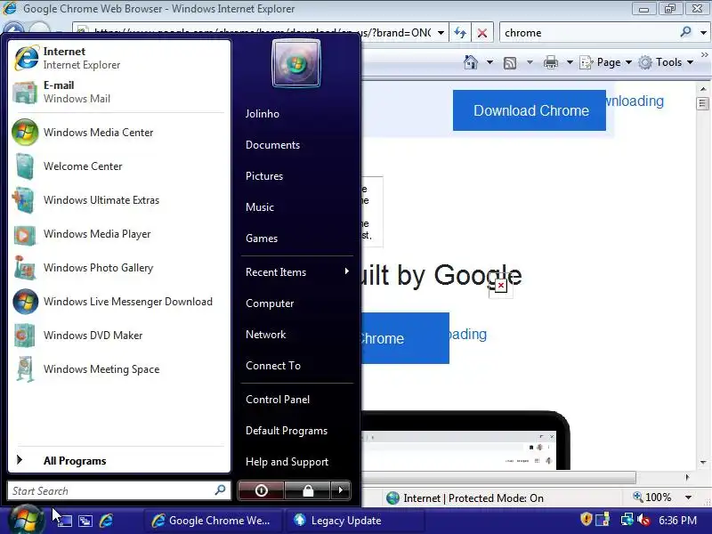Open Internet Explorer from Start menu
712x534 pixels.
[x=119, y=58]
